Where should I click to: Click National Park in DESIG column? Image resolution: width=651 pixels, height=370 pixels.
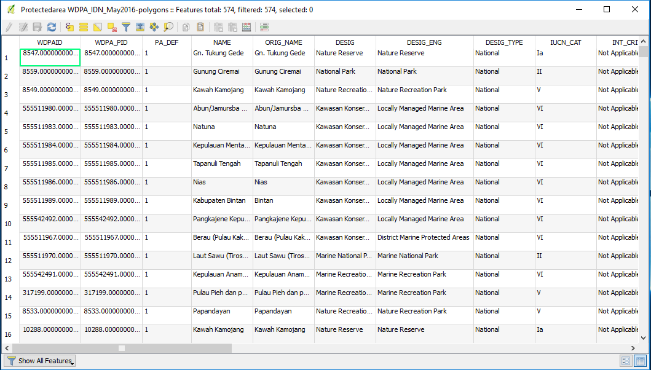(345, 76)
